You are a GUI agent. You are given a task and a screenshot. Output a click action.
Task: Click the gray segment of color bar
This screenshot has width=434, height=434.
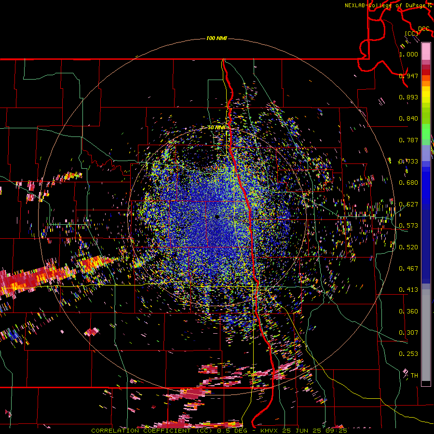point(426,335)
